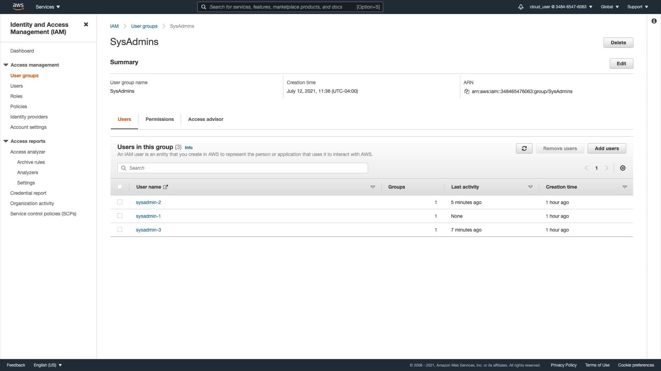Open the Access advisor tab
Viewport: 661px width, 371px height.
tap(206, 119)
